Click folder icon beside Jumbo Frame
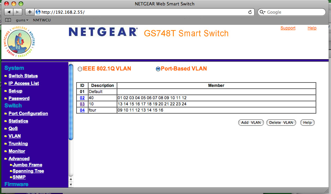 (11, 165)
